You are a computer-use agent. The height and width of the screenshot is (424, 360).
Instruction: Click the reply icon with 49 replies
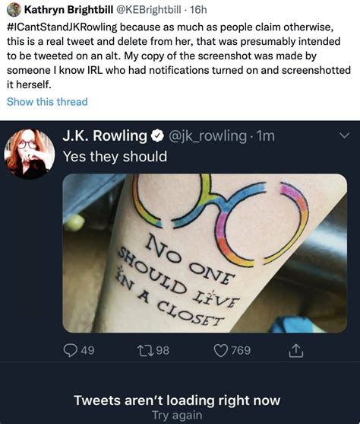pos(71,350)
